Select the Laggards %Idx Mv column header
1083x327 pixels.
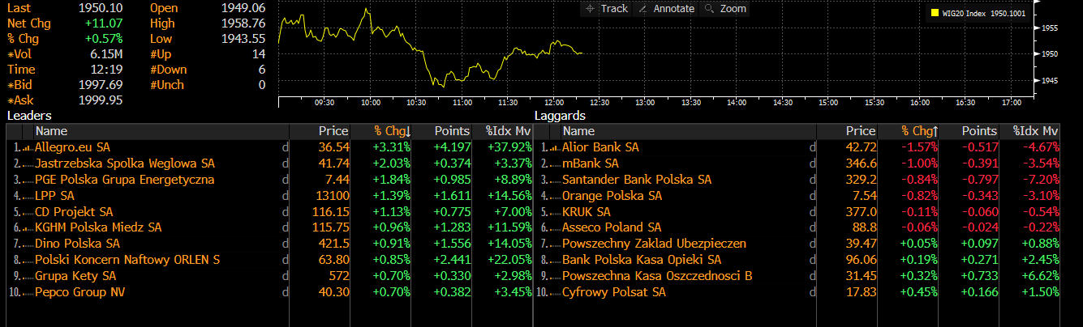coord(1035,131)
